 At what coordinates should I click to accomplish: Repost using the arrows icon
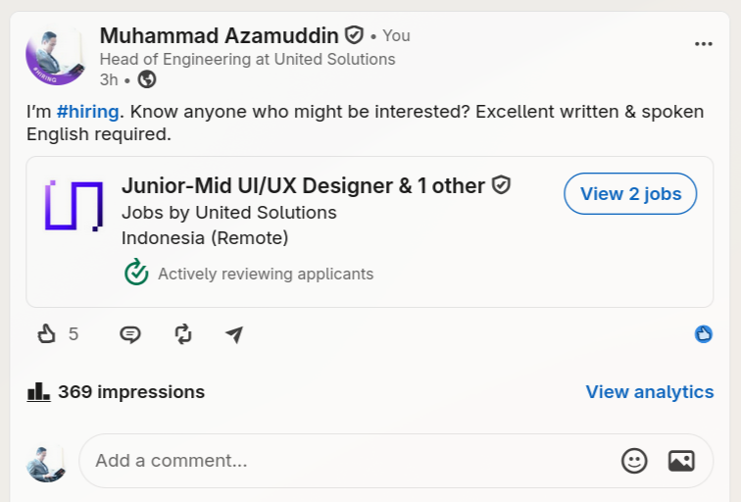coord(183,334)
